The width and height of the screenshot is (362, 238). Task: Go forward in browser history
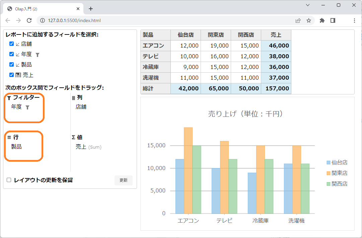tap(18, 20)
